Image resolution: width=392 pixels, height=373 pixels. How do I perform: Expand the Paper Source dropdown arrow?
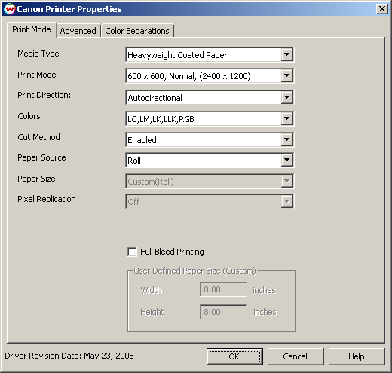[286, 160]
